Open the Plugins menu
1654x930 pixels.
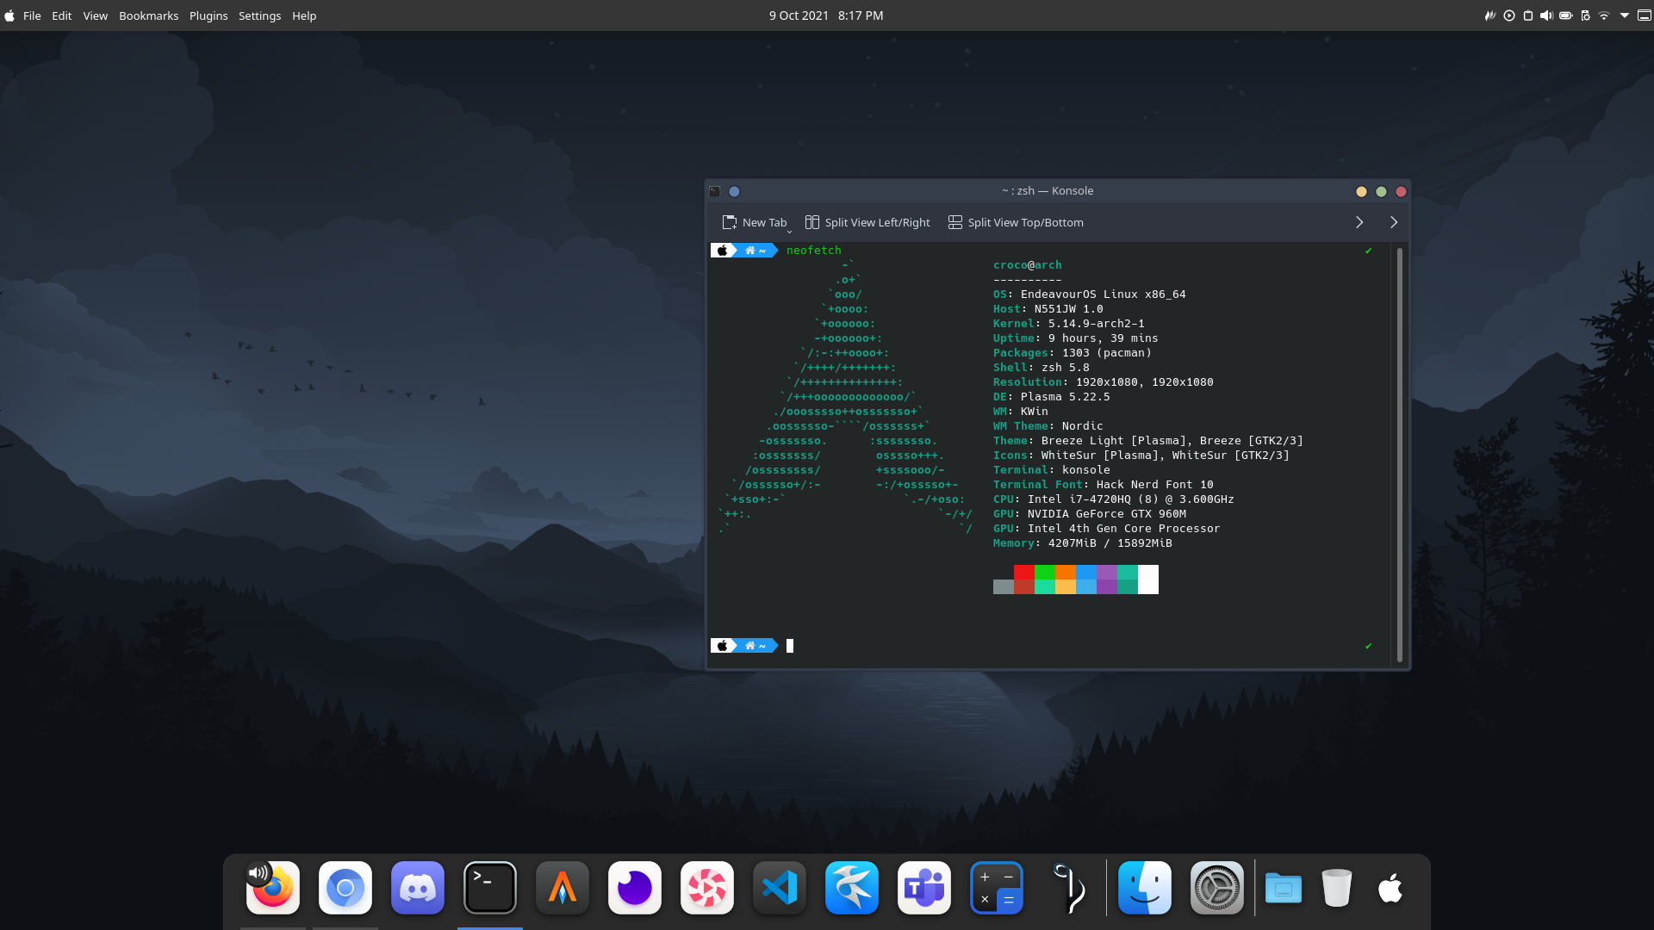tap(208, 15)
